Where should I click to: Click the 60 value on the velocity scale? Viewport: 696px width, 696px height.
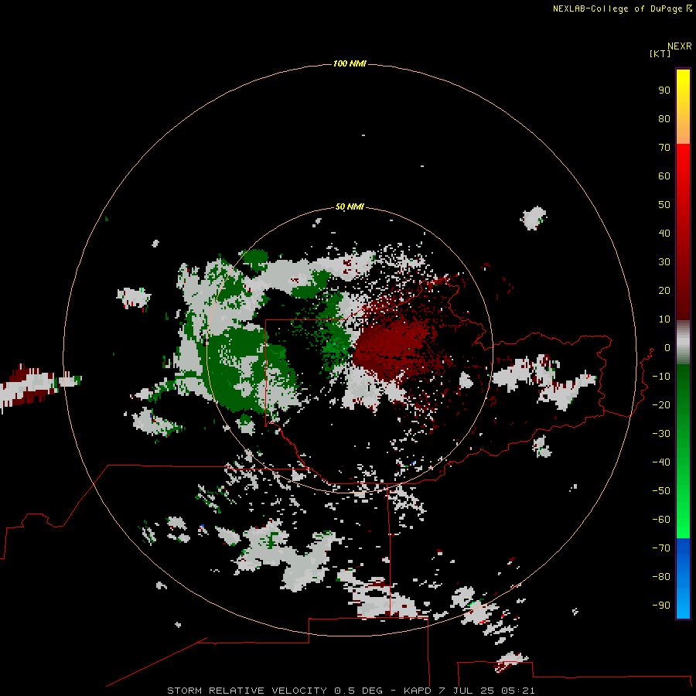(664, 176)
